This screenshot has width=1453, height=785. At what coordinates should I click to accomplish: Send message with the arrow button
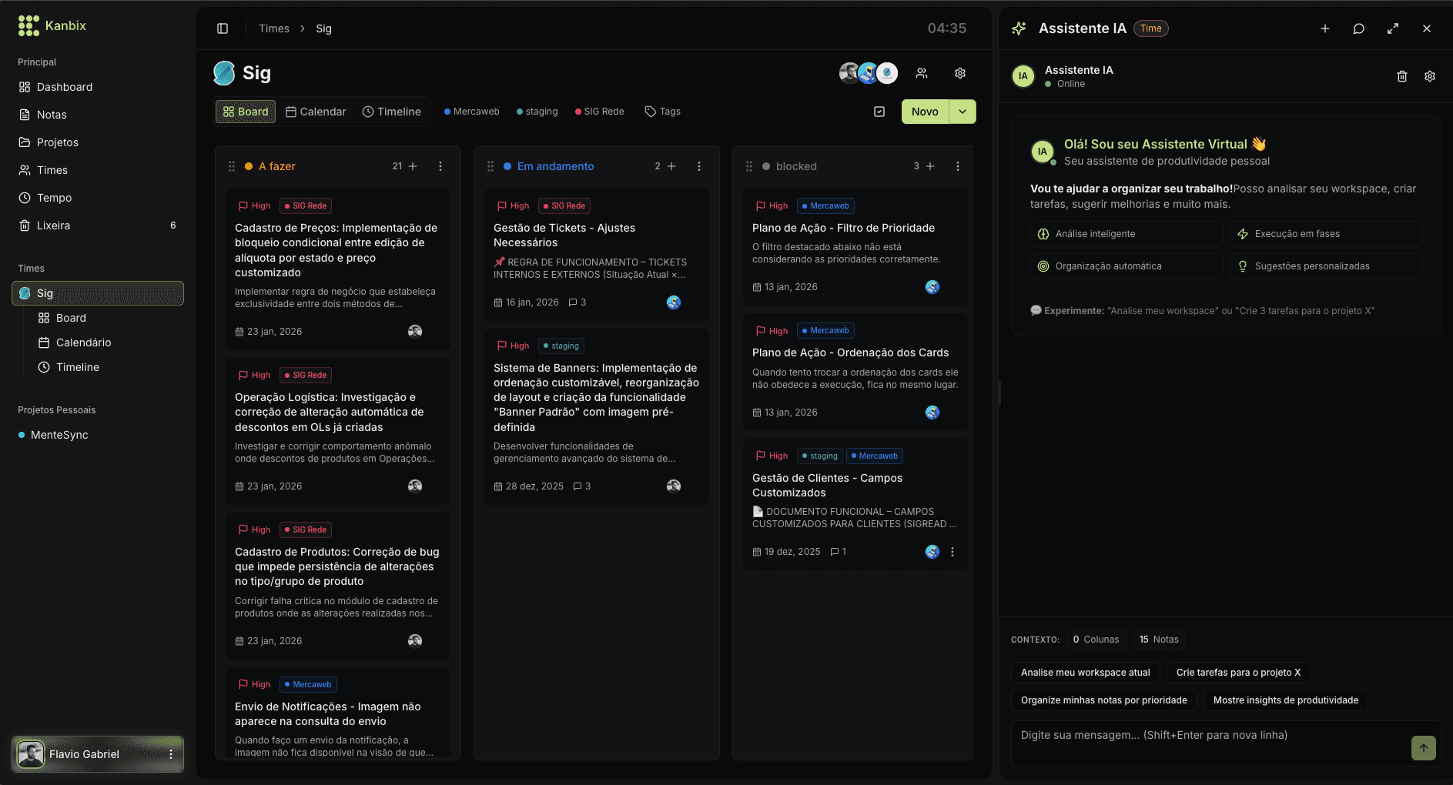point(1423,747)
